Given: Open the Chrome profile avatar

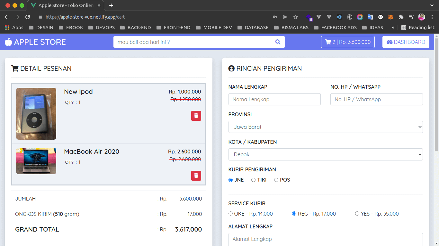Looking at the screenshot, I should pos(422,17).
